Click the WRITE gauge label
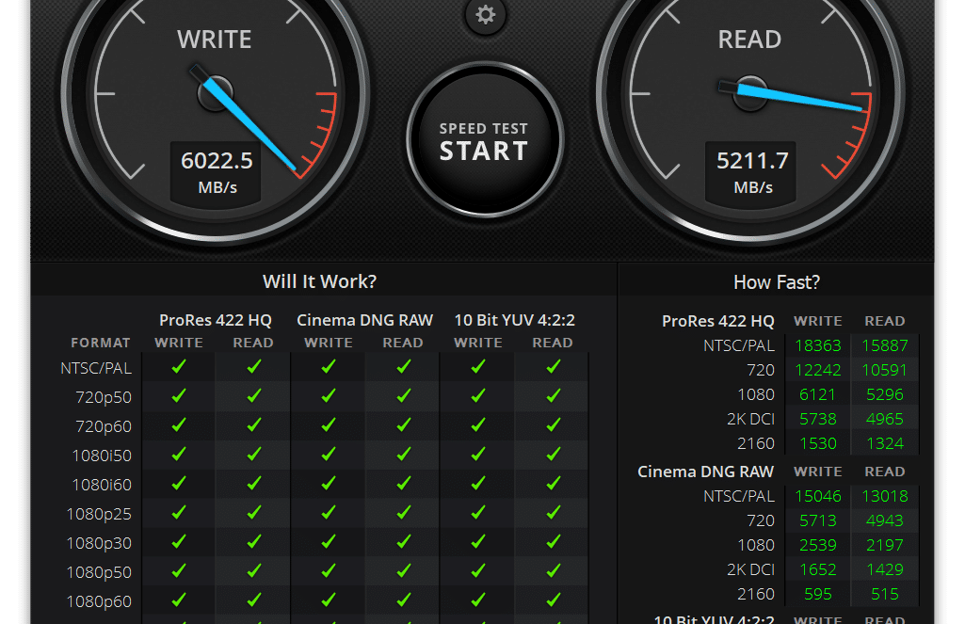Screen dimensions: 965x624 pyautogui.click(x=214, y=40)
